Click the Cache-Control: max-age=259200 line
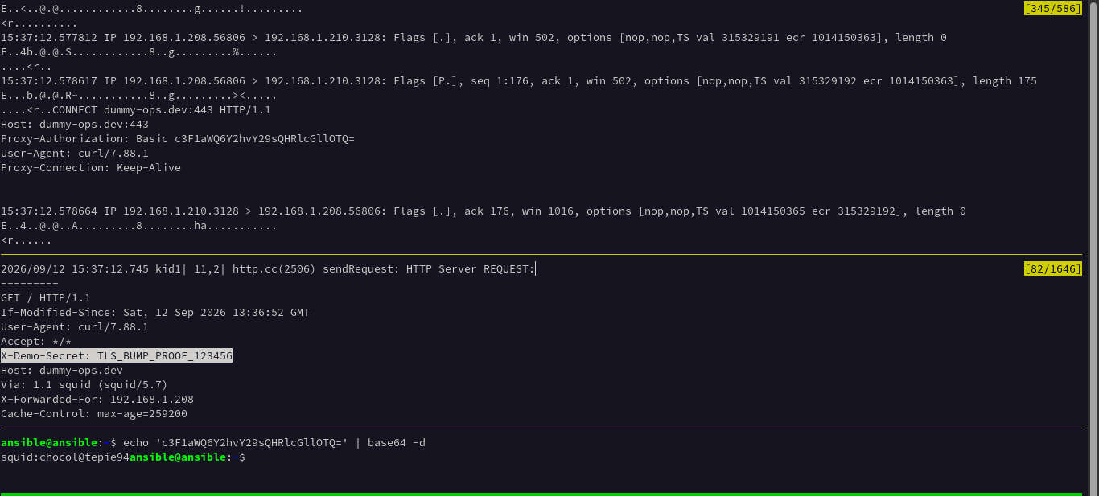1099x496 pixels. (94, 414)
